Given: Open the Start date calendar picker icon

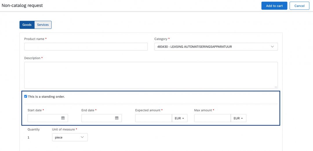Looking at the screenshot, I should click(63, 118).
